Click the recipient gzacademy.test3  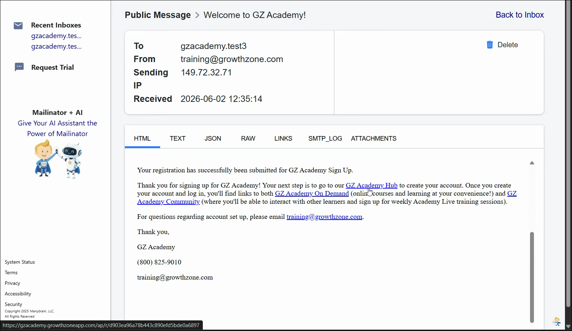point(213,46)
